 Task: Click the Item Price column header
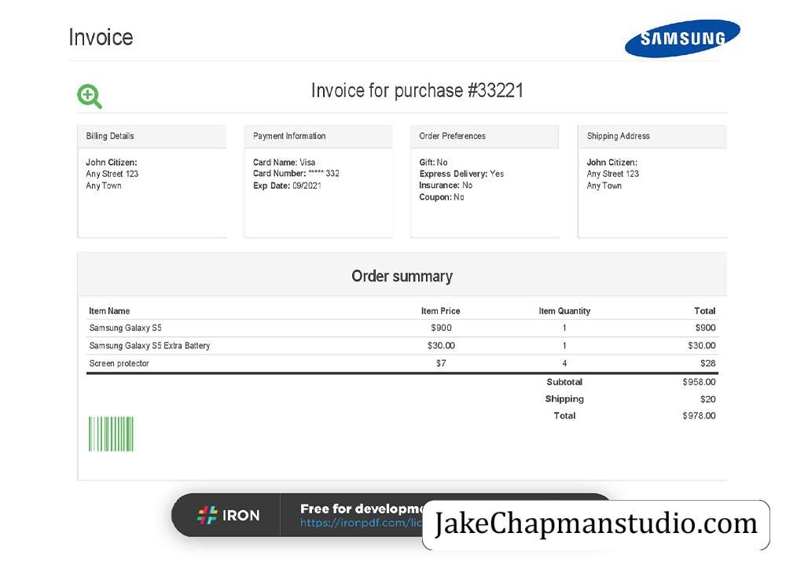tap(441, 311)
